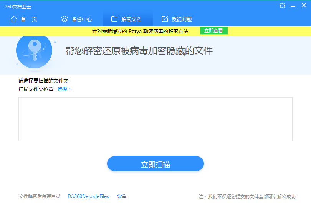The height and width of the screenshot is (206, 311).
Task: Minimize the 360文档卫士 window
Action: (x=293, y=6)
